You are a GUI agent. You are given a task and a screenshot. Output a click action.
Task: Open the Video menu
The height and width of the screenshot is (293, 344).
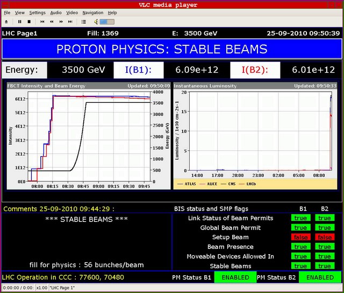72,13
